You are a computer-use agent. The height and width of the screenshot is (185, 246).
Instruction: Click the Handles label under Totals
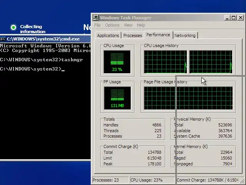click(x=111, y=125)
